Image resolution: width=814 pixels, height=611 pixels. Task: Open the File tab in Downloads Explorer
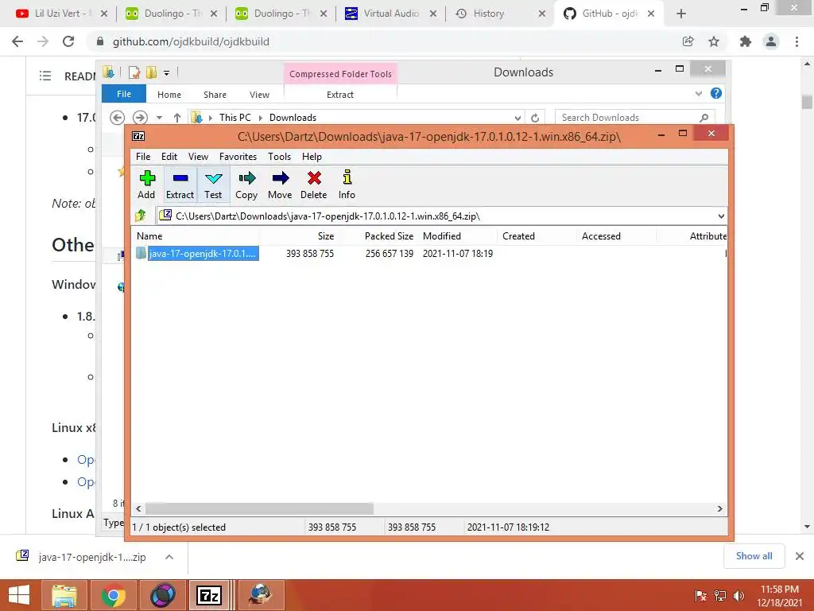123,94
